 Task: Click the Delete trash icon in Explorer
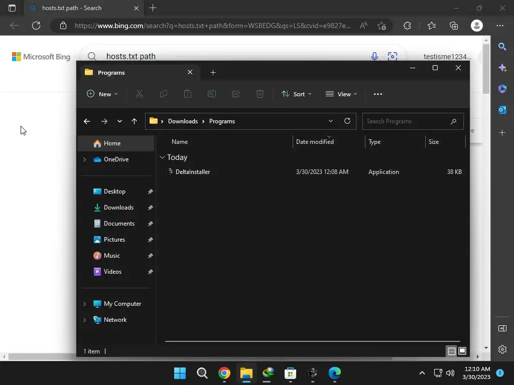click(x=260, y=94)
